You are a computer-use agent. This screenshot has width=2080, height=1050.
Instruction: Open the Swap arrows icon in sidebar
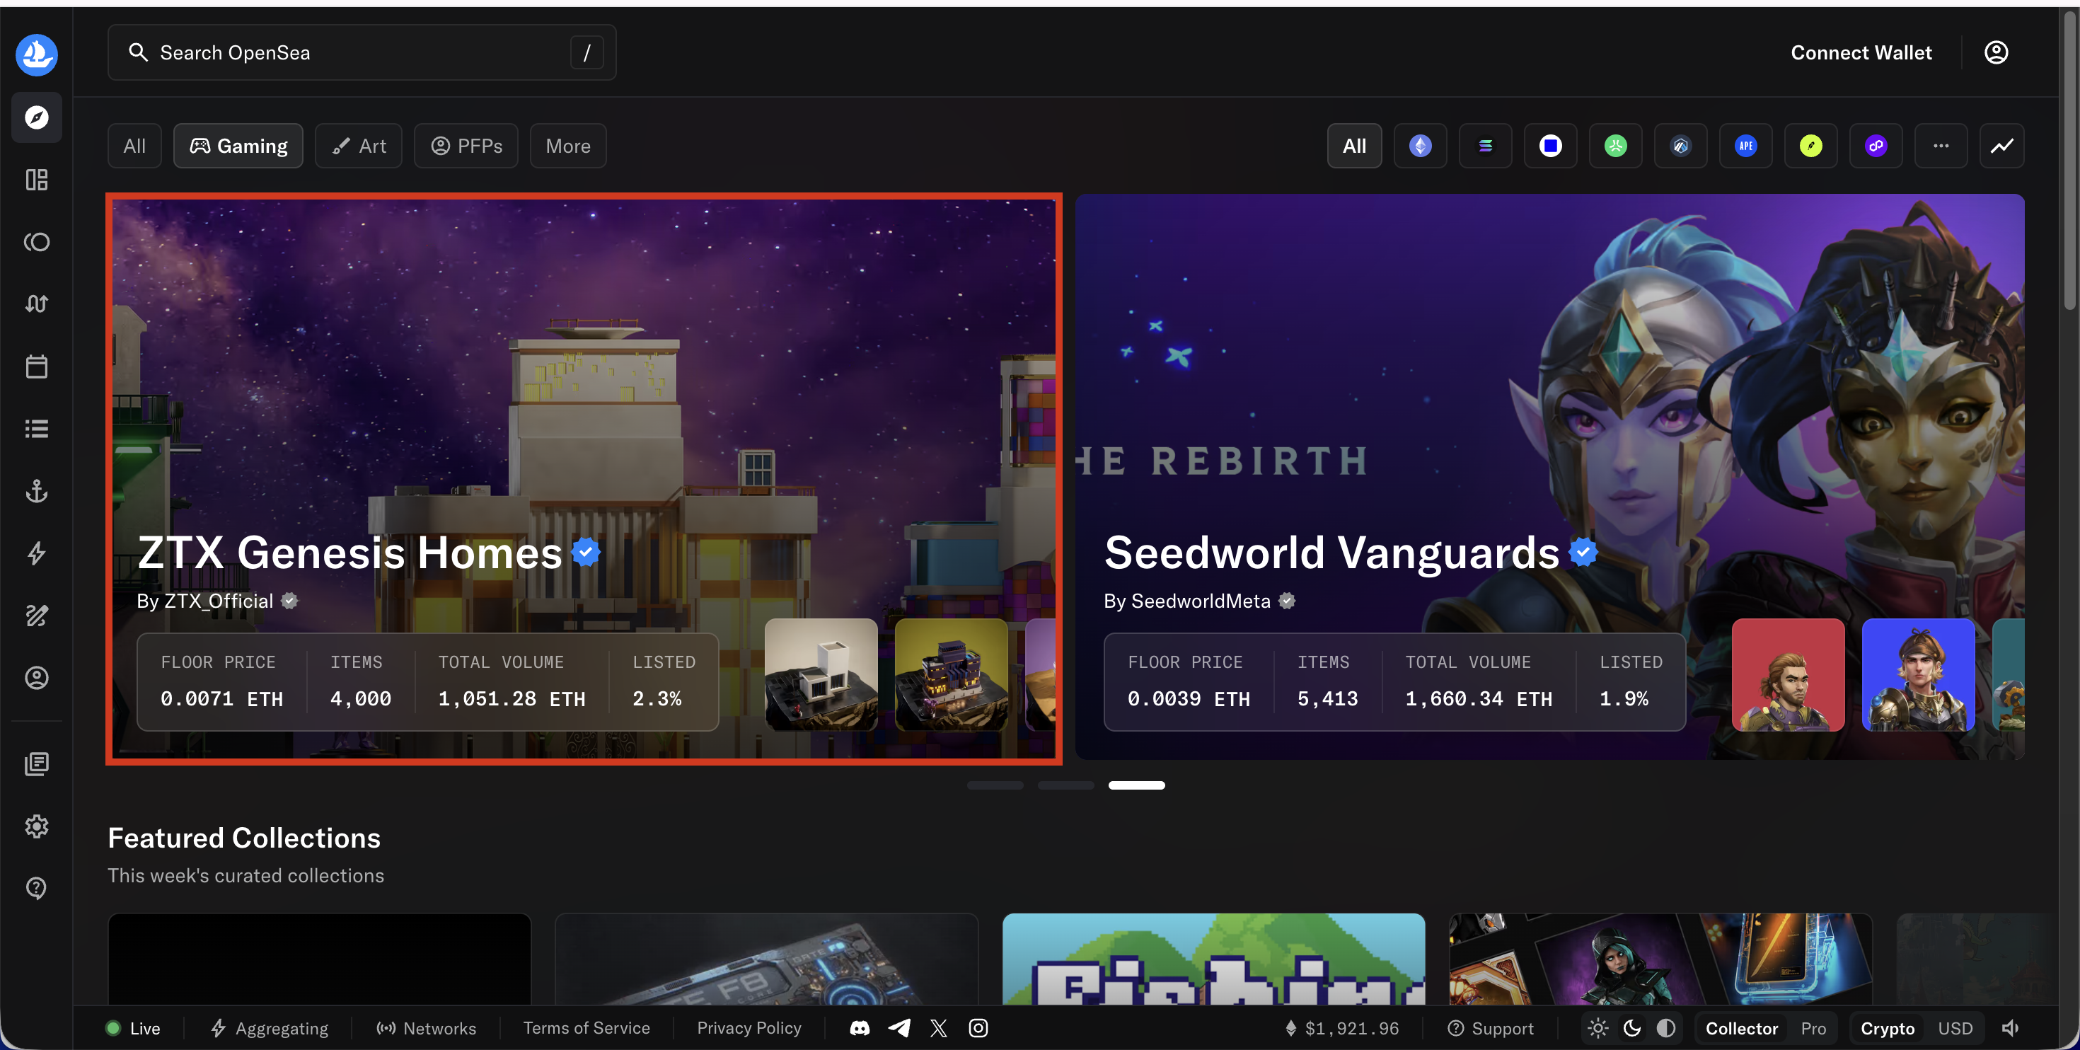36,304
